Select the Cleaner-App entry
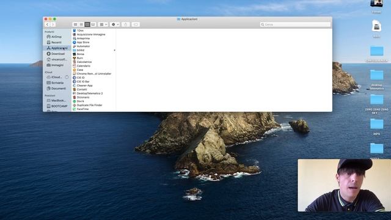The height and width of the screenshot is (220, 391). click(83, 86)
